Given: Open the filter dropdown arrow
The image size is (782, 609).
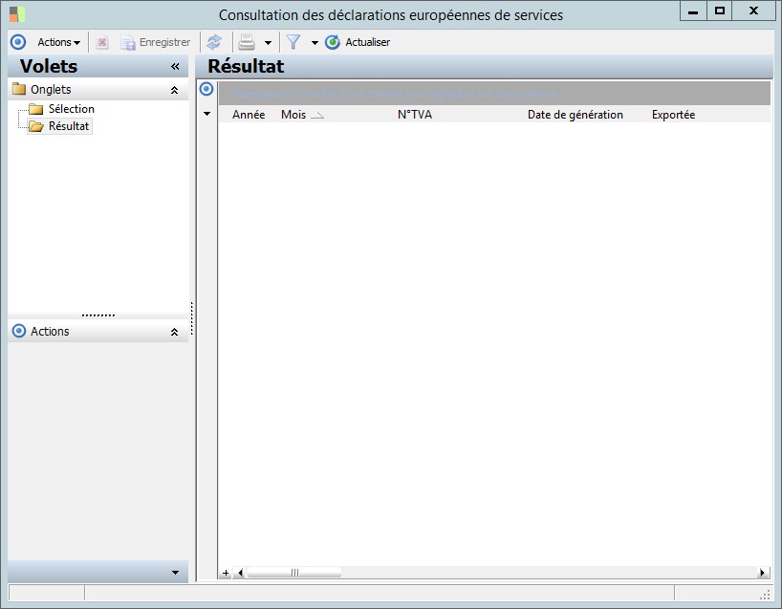Looking at the screenshot, I should (x=315, y=43).
